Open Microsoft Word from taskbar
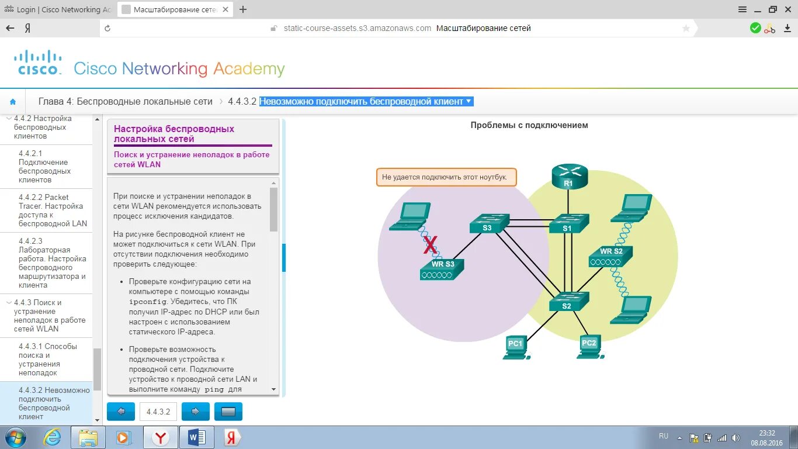 tap(197, 437)
